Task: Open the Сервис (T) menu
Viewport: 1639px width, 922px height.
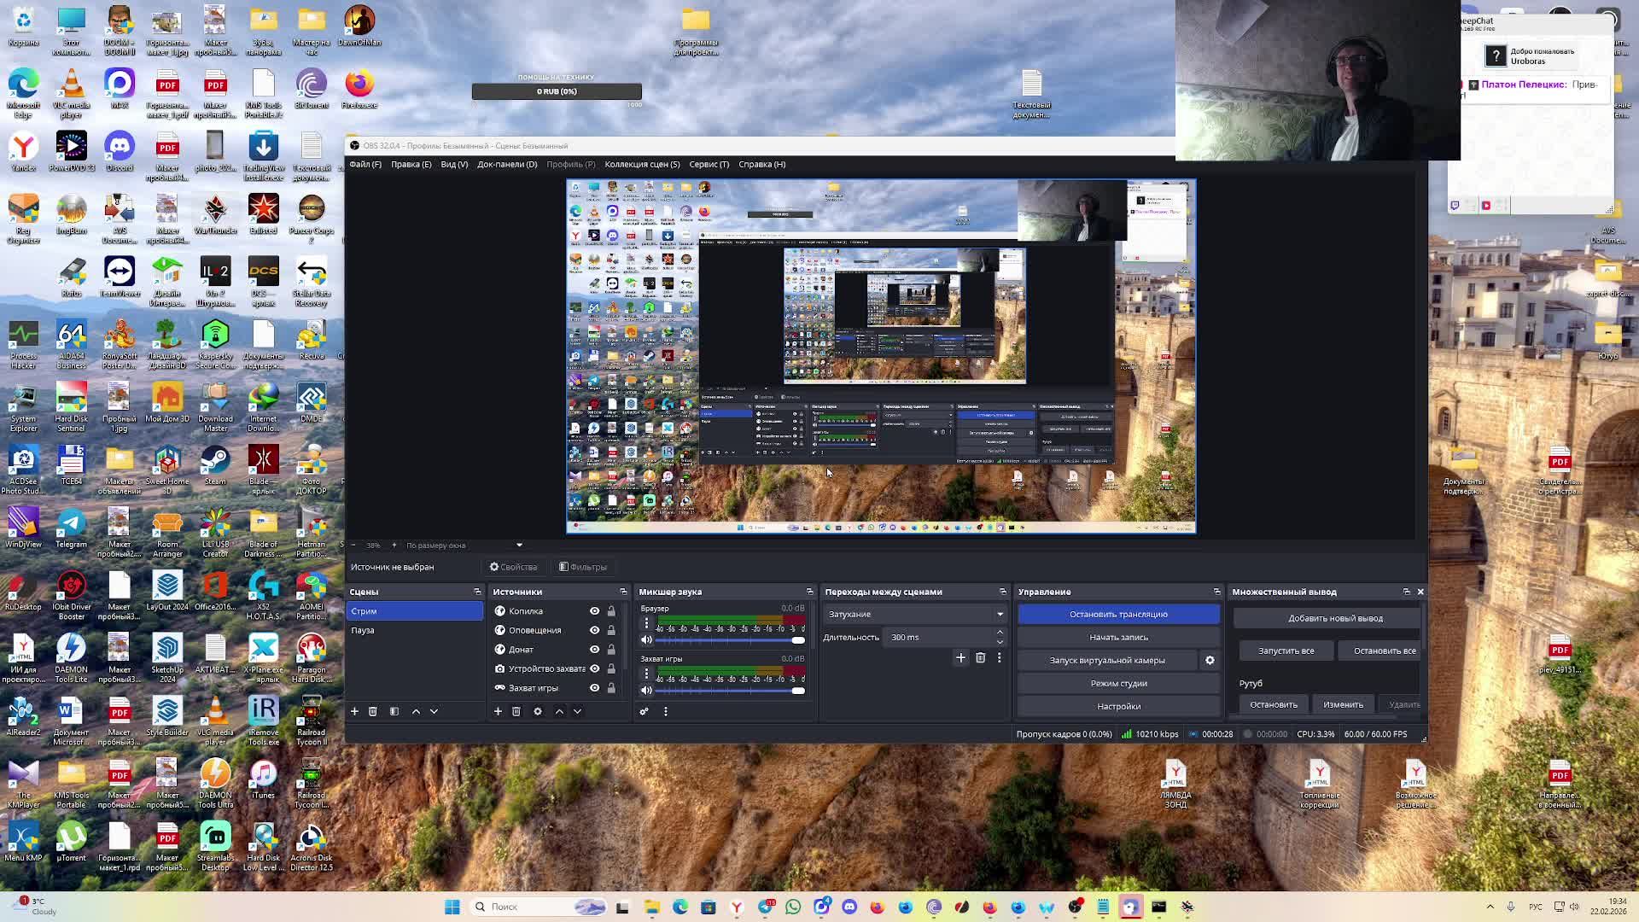Action: (709, 164)
